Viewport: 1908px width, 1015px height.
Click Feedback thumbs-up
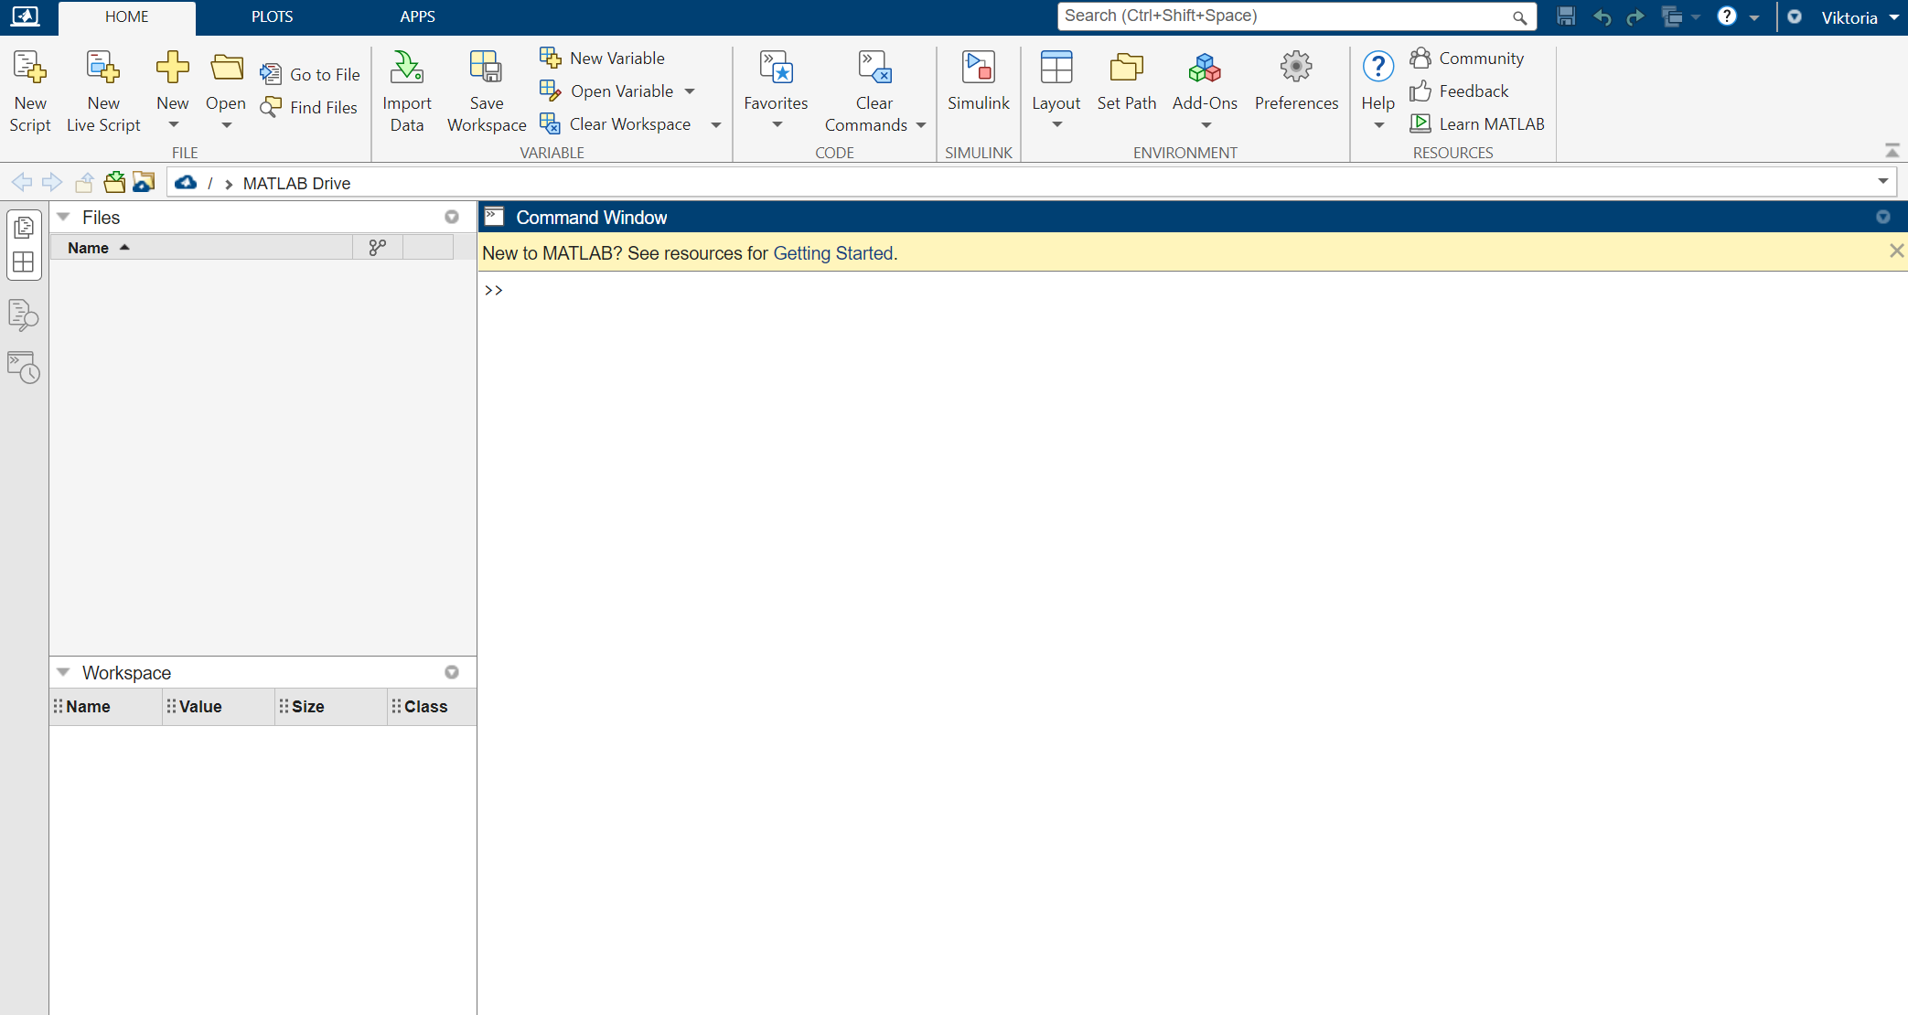[1460, 91]
